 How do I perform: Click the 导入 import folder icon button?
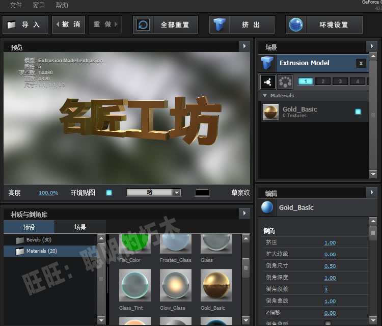coord(25,24)
